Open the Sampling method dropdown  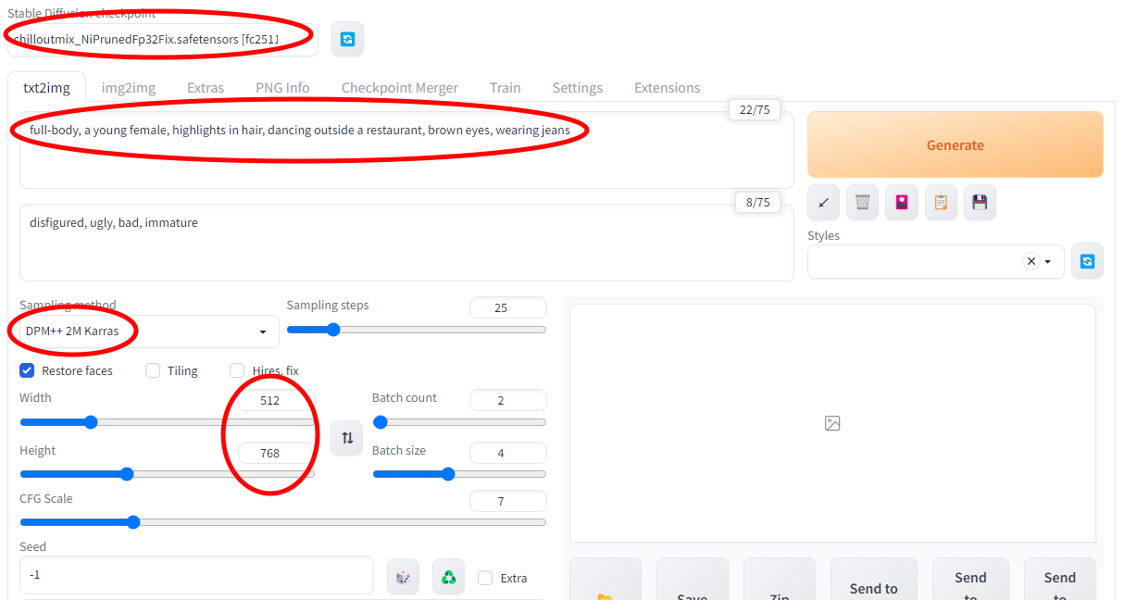(262, 331)
